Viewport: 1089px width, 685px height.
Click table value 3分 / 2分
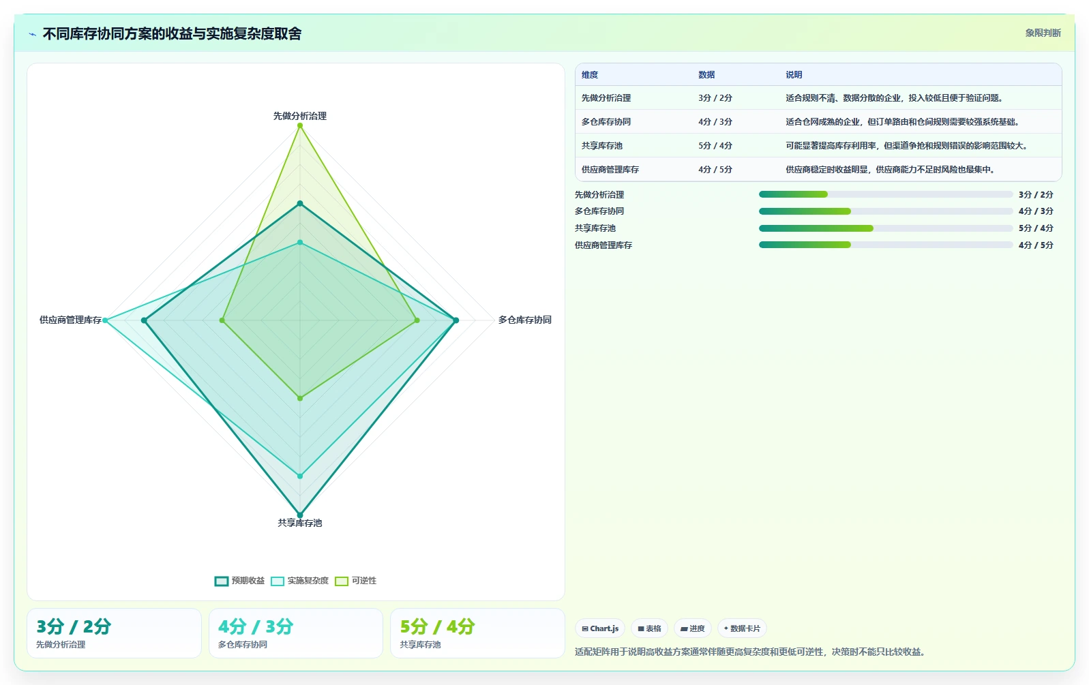pyautogui.click(x=715, y=98)
